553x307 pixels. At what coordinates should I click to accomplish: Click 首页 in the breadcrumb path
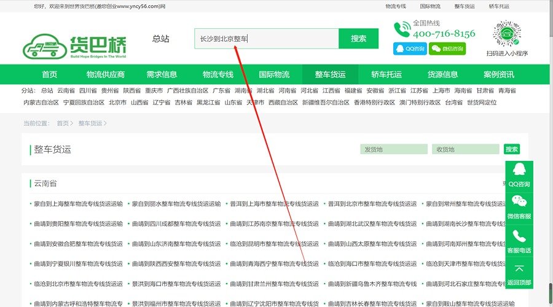click(x=63, y=123)
